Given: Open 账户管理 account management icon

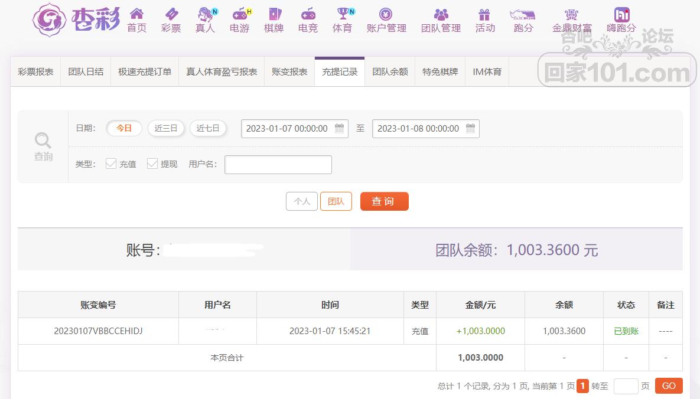Looking at the screenshot, I should pos(386,14).
